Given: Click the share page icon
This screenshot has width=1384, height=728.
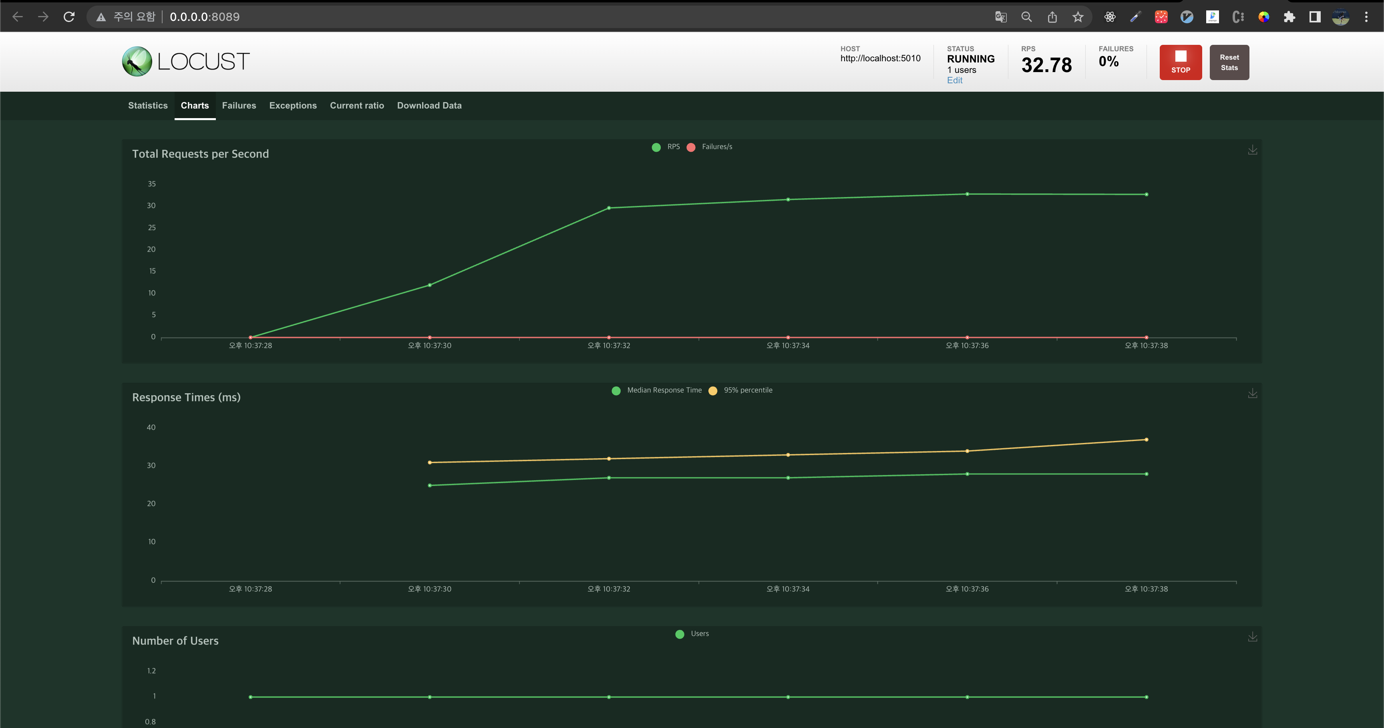Looking at the screenshot, I should [1052, 17].
